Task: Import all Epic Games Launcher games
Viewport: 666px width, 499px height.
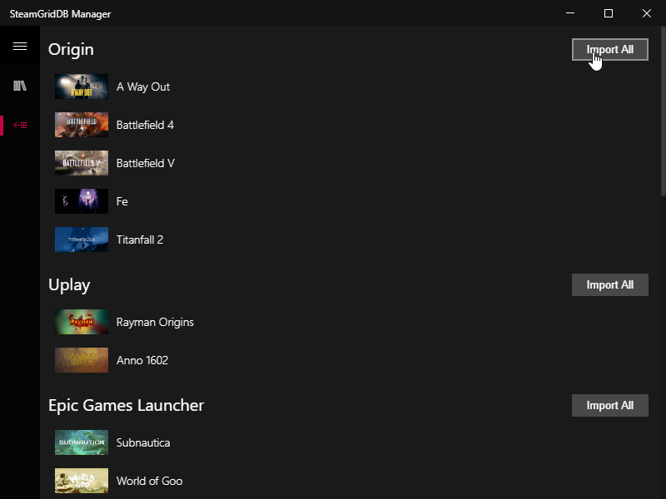Action: (x=609, y=405)
